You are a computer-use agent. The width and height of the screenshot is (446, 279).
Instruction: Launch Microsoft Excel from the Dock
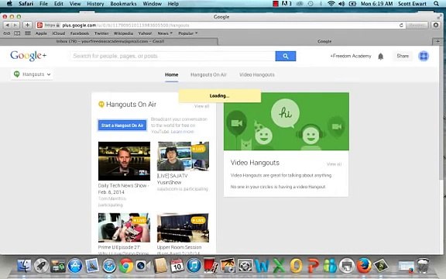coord(279,266)
